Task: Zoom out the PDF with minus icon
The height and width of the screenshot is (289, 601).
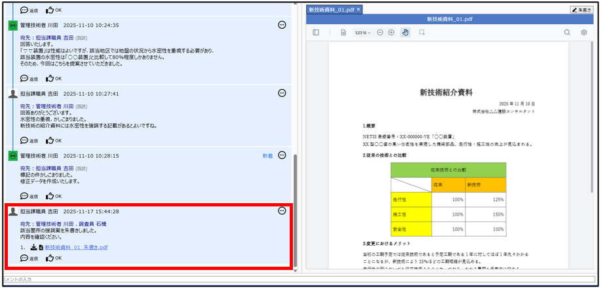Action: coord(380,32)
